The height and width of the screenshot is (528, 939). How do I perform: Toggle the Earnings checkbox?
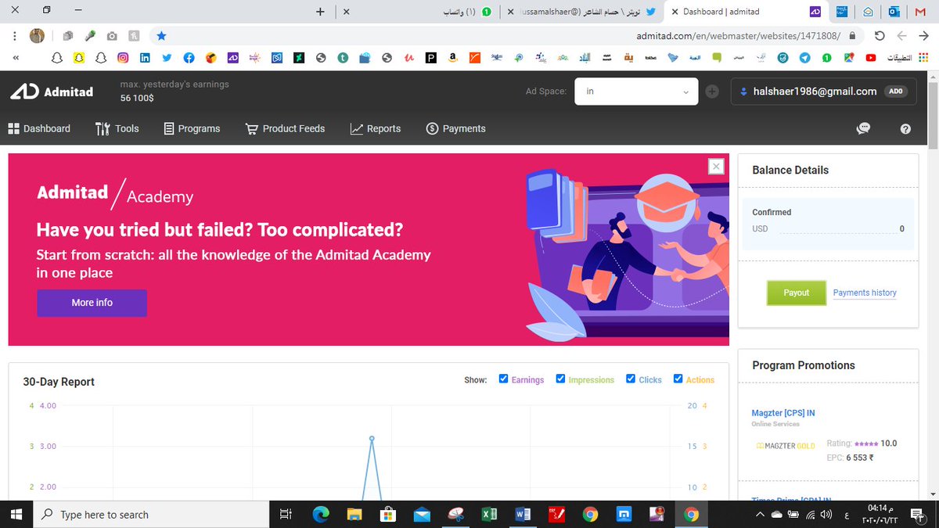[x=503, y=379]
